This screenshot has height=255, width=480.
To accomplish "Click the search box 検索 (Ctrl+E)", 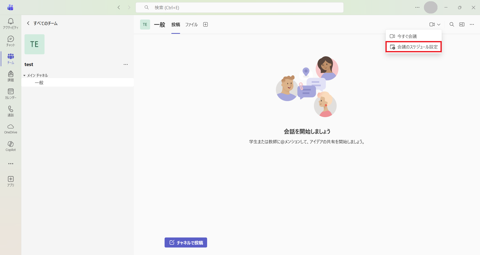I will point(239,8).
